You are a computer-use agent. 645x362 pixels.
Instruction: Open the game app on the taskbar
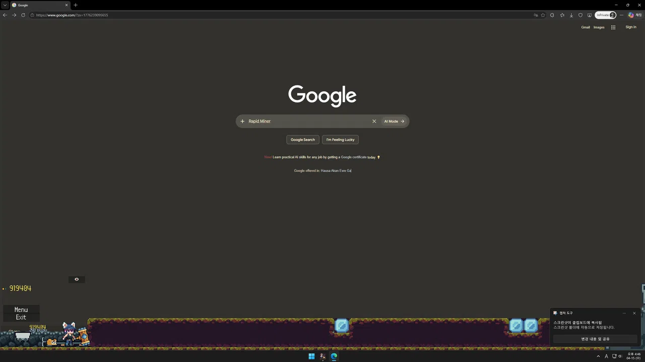click(x=322, y=356)
